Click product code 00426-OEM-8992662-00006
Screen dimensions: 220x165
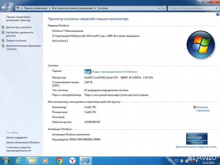(x=85, y=139)
